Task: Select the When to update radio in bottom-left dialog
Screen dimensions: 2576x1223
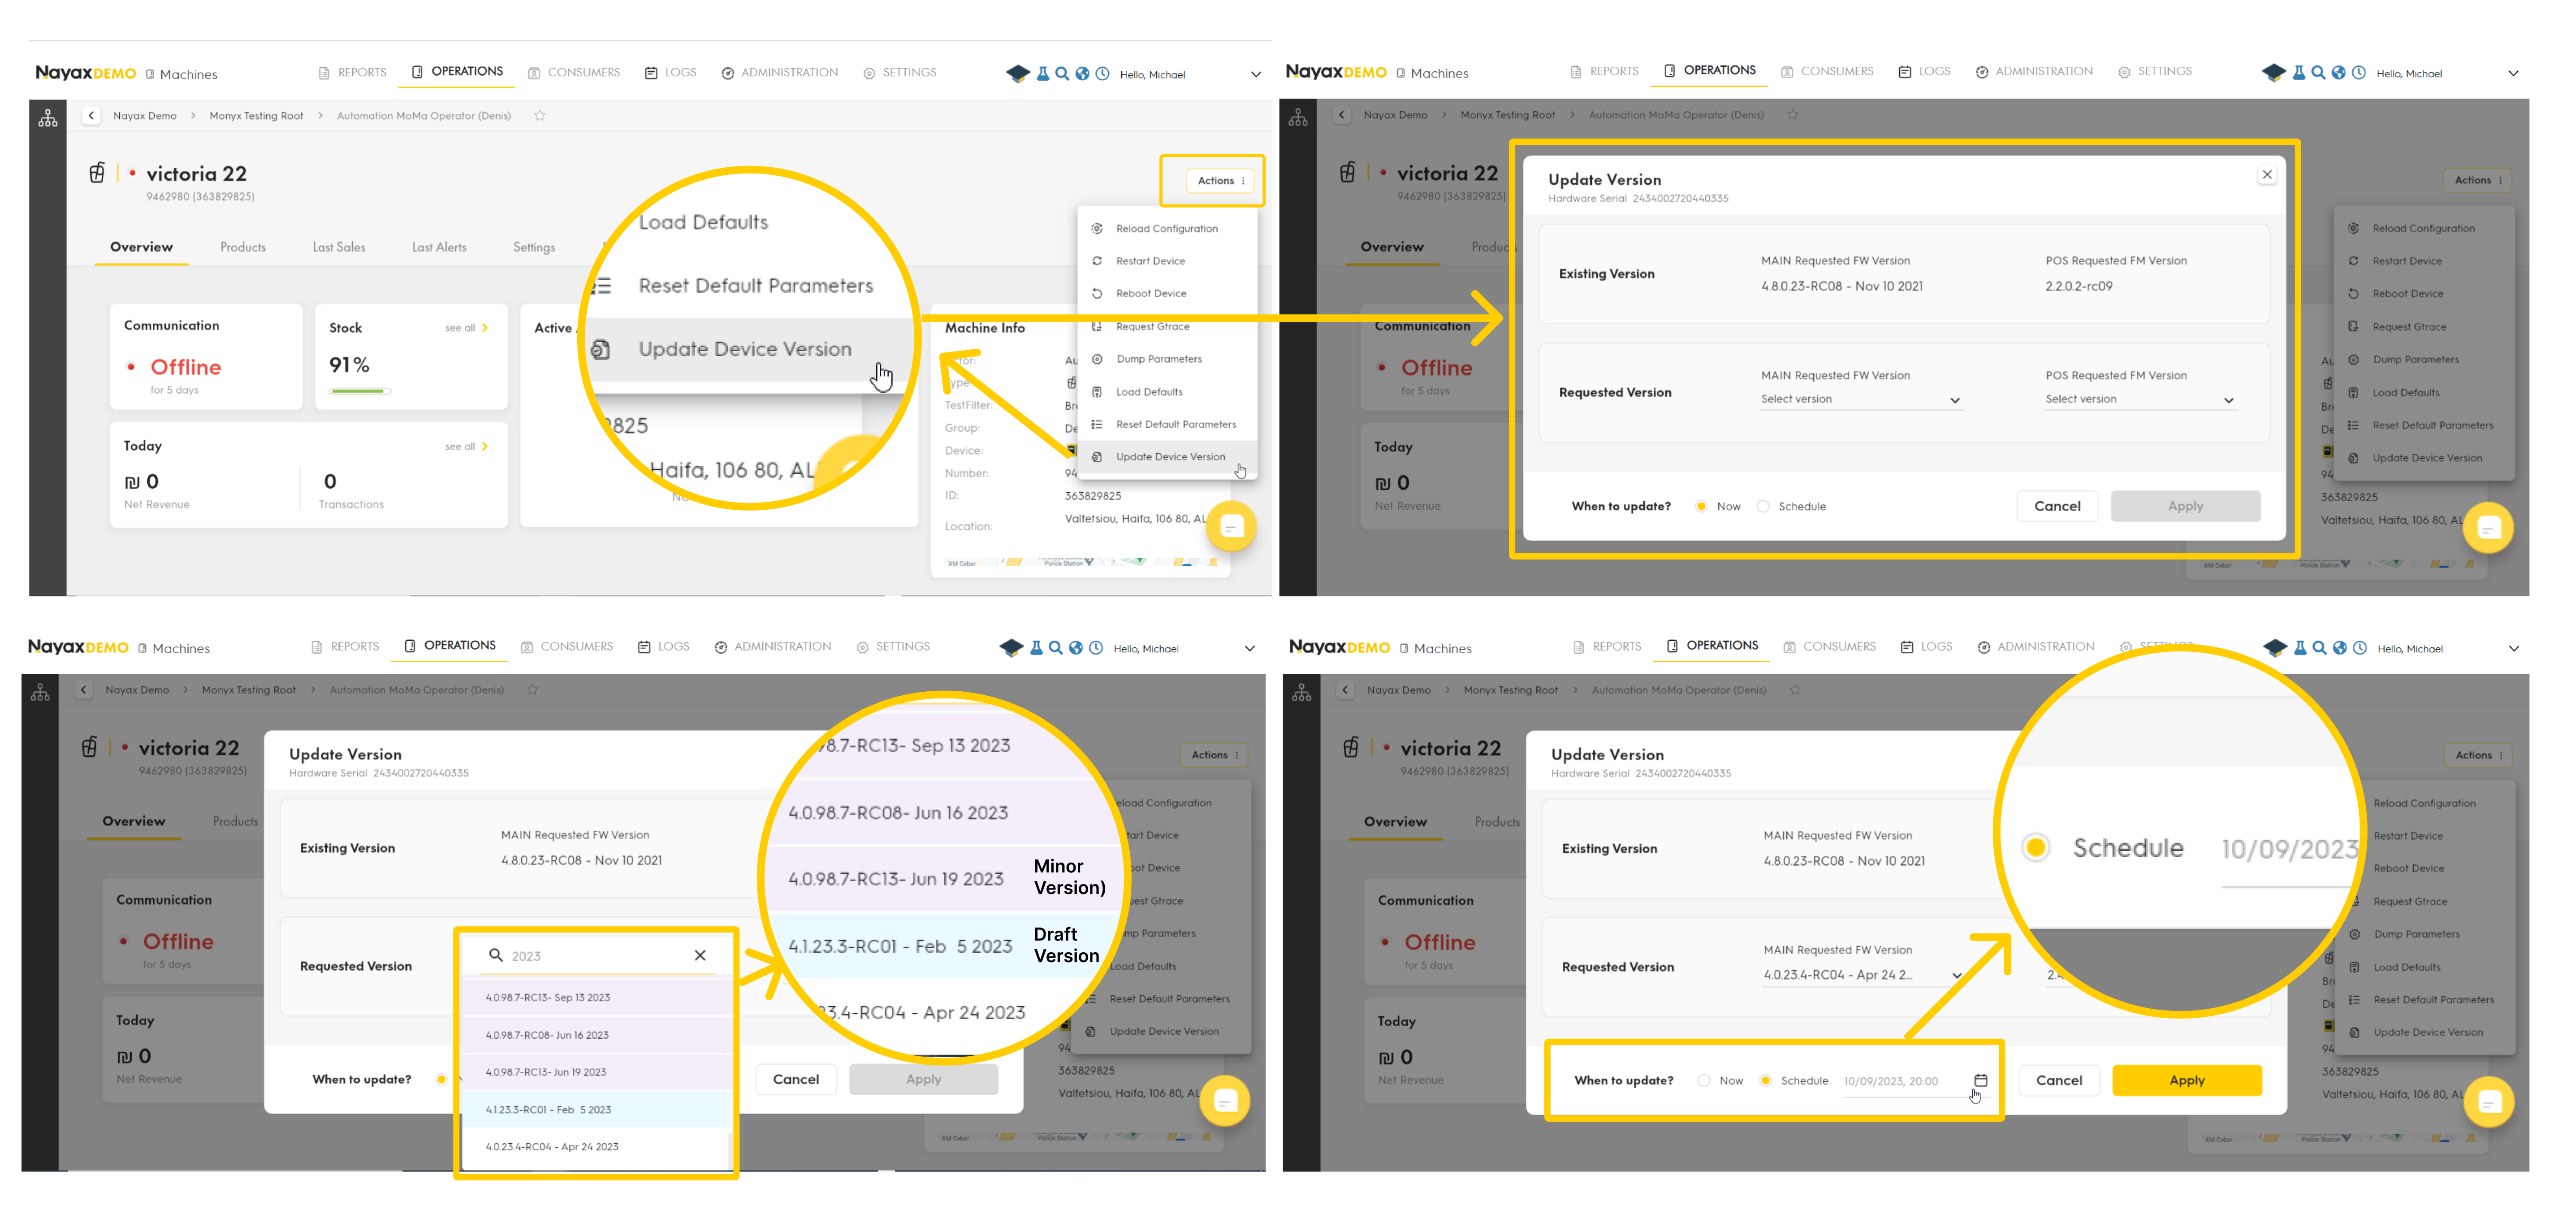Action: coord(441,1080)
